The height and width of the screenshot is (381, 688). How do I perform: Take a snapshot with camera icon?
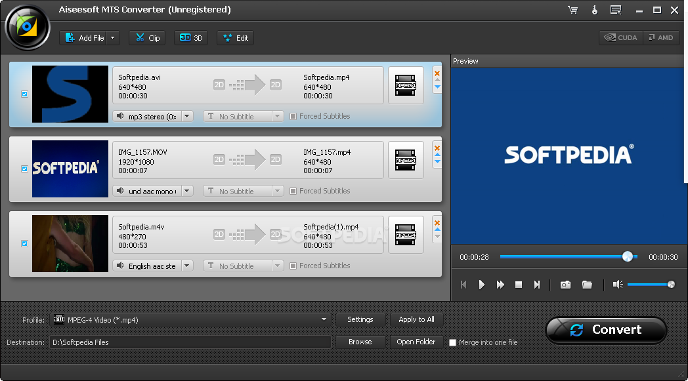pyautogui.click(x=566, y=285)
